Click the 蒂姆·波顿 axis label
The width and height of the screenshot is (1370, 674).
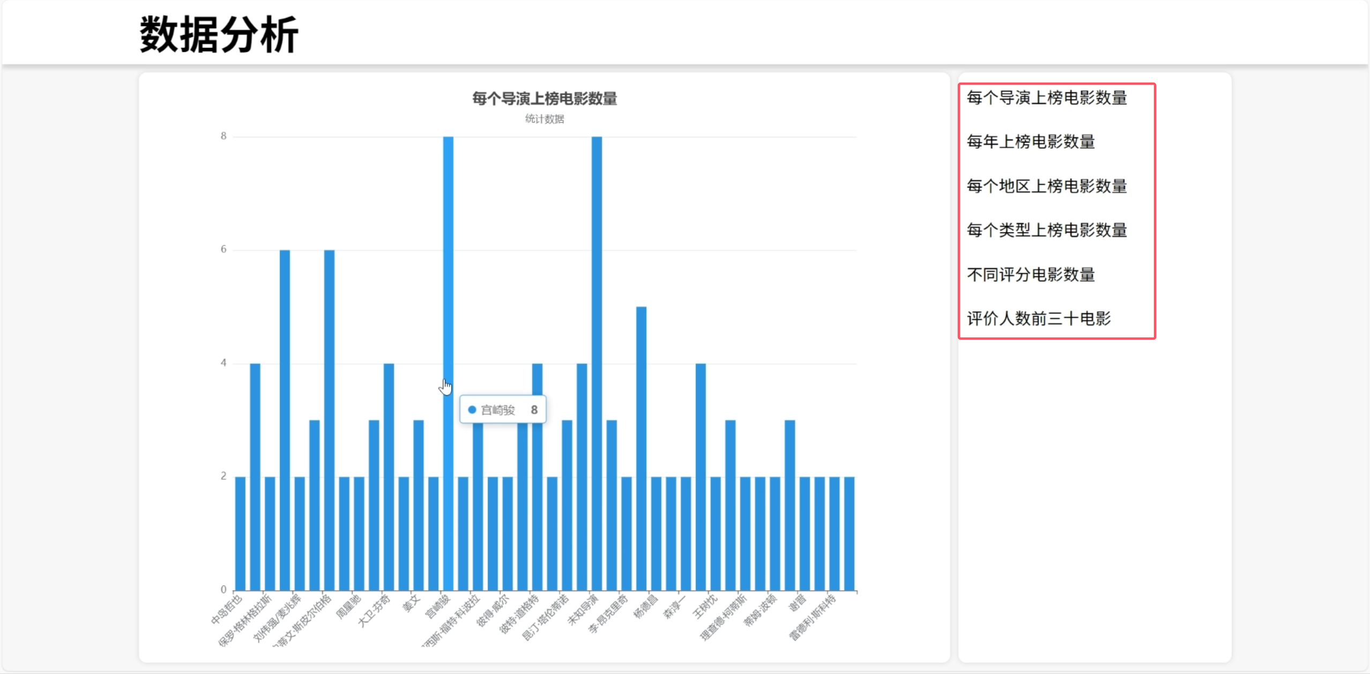[760, 610]
